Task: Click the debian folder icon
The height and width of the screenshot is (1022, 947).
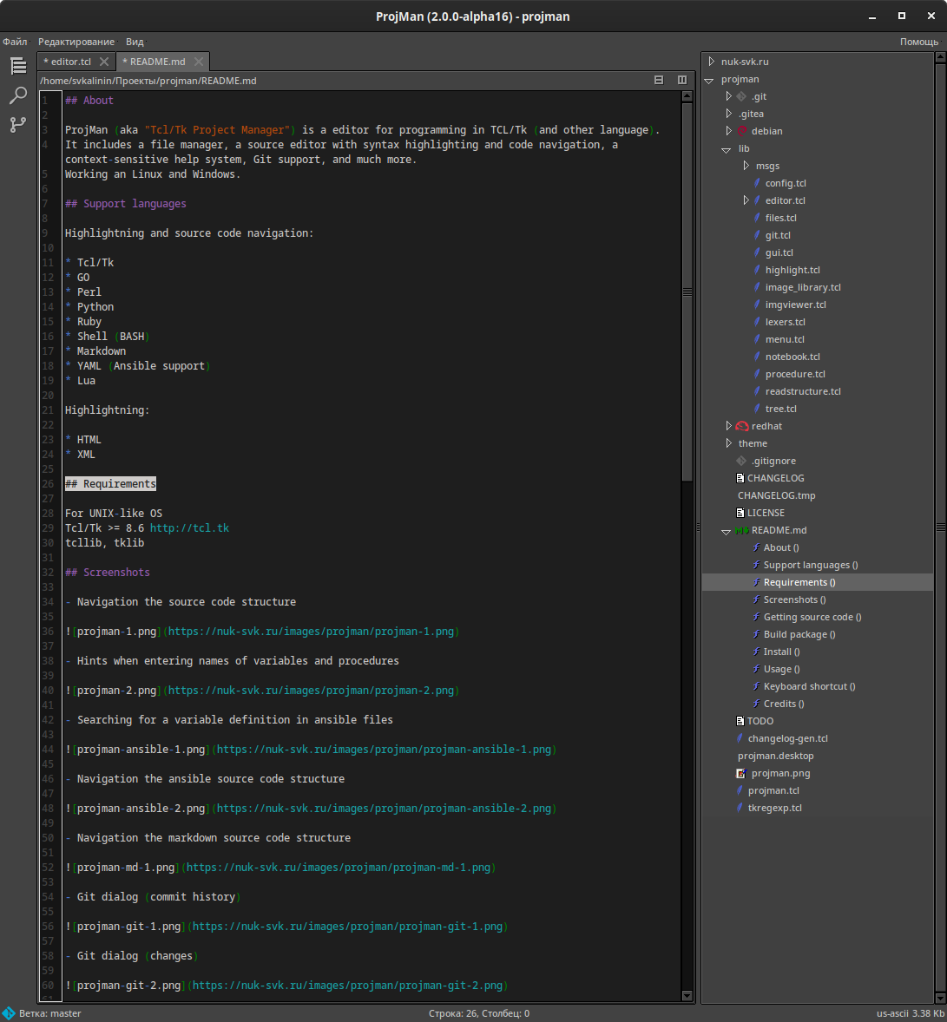Action: coord(742,130)
